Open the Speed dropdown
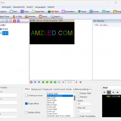 (x=85, y=104)
